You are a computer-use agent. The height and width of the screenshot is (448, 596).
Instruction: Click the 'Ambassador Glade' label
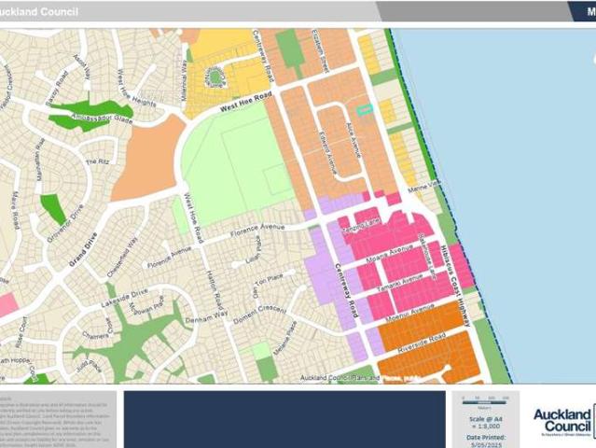pyautogui.click(x=102, y=119)
